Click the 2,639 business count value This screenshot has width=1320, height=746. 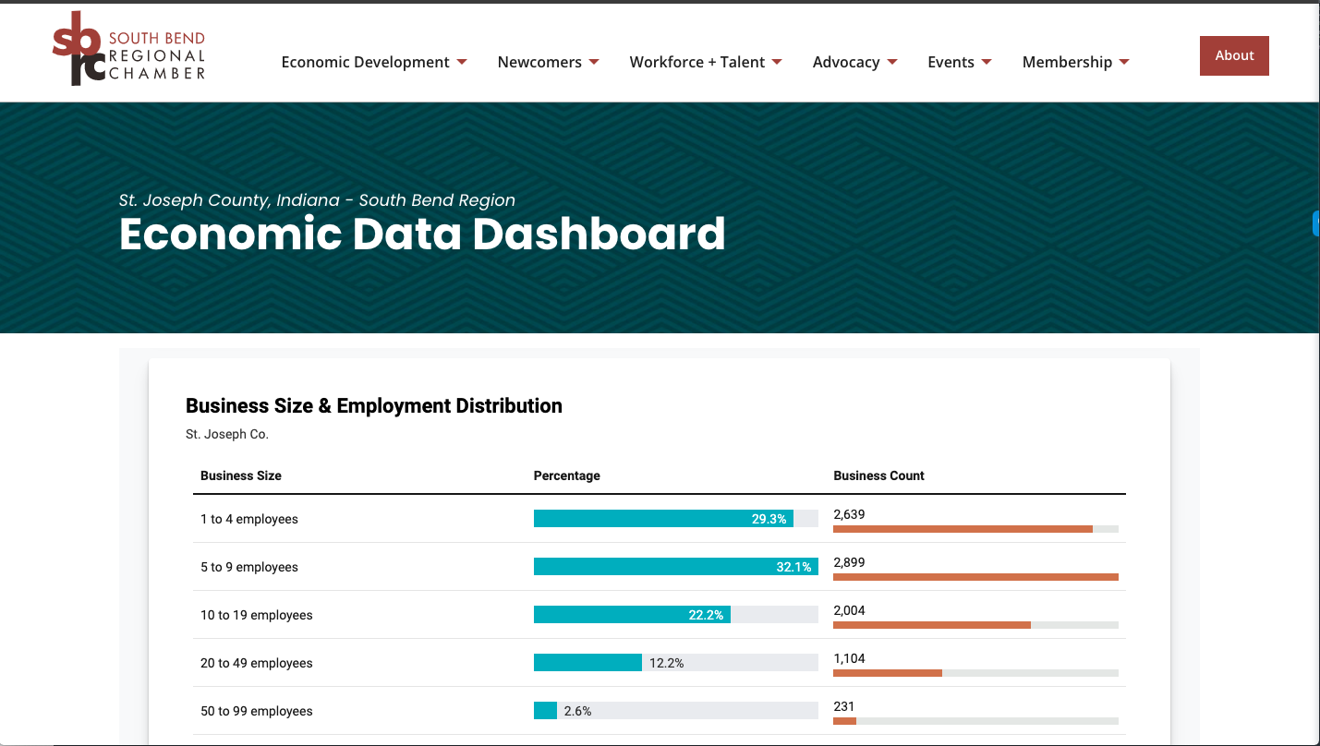pyautogui.click(x=849, y=514)
